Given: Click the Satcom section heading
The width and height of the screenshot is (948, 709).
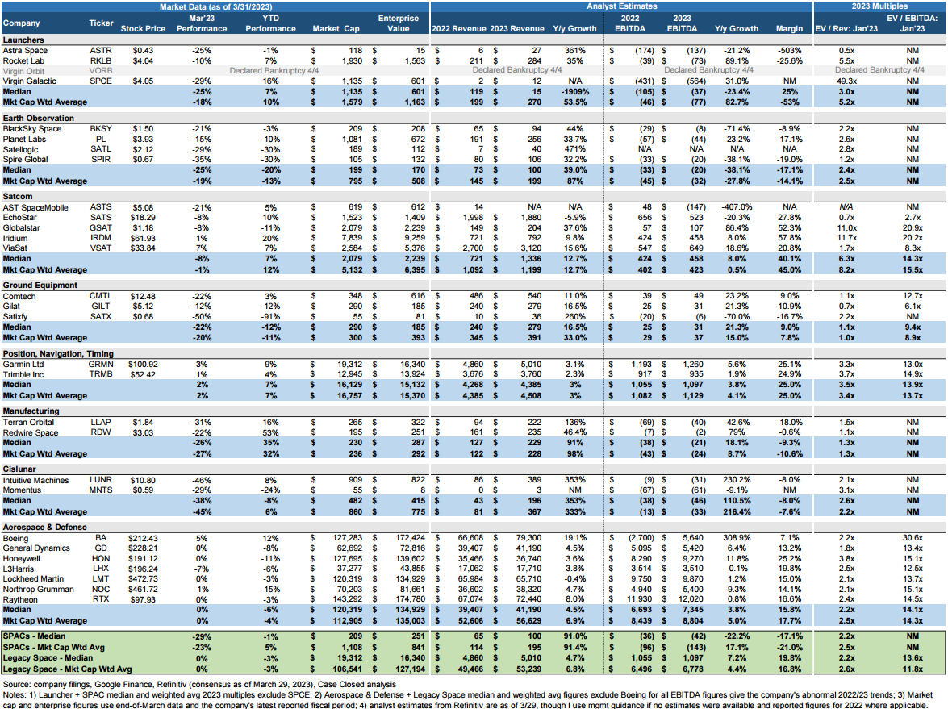Looking at the screenshot, I should click(x=18, y=197).
